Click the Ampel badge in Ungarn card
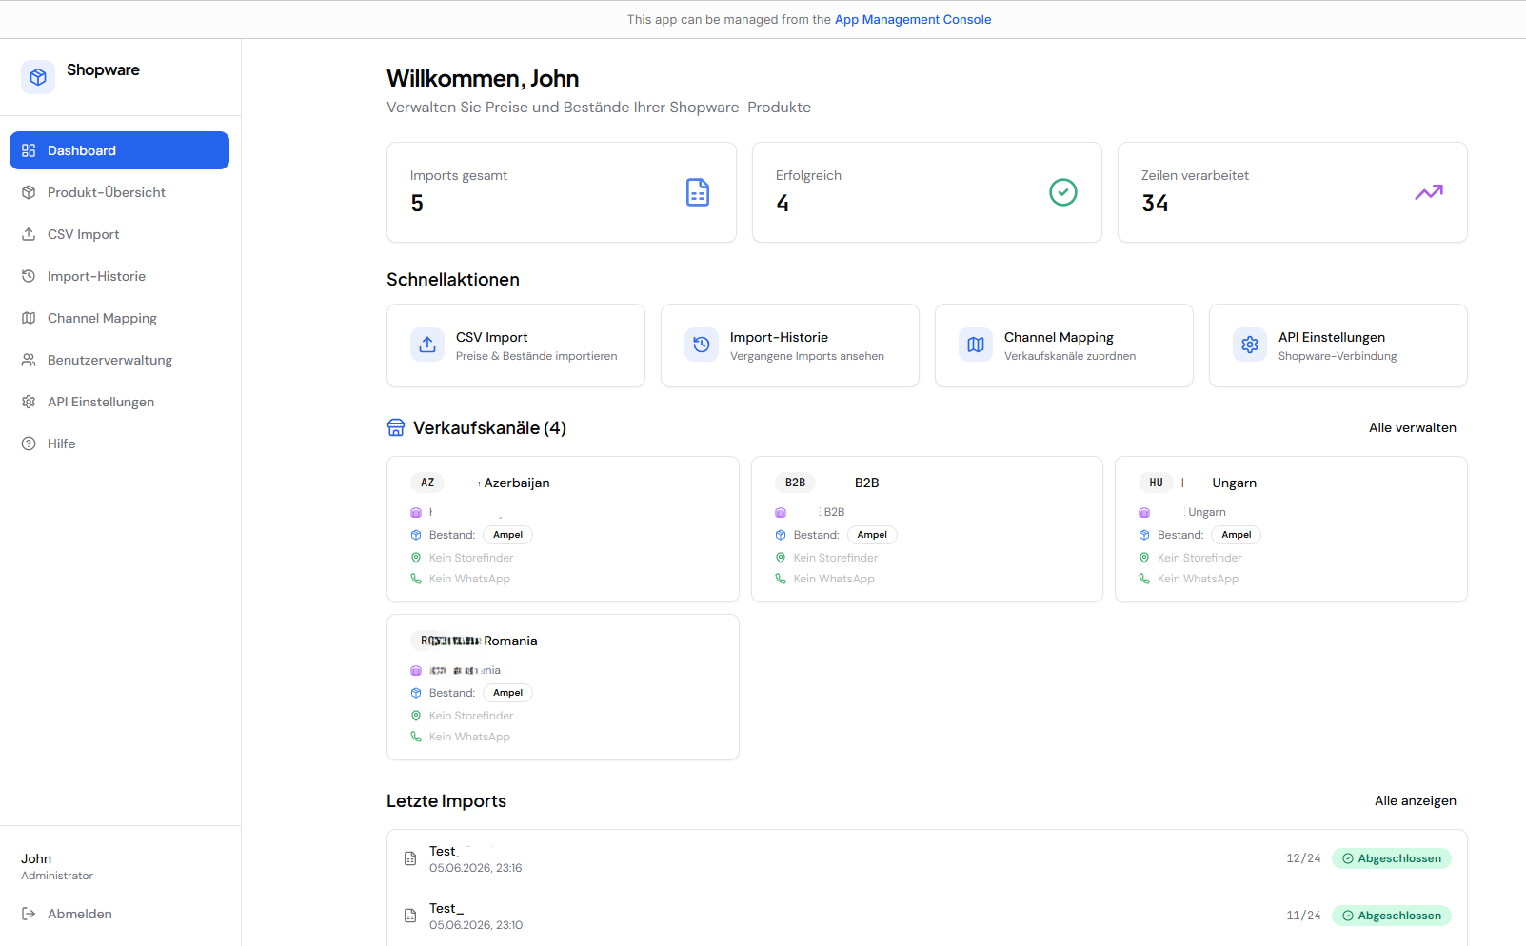The image size is (1526, 946). coord(1237,535)
